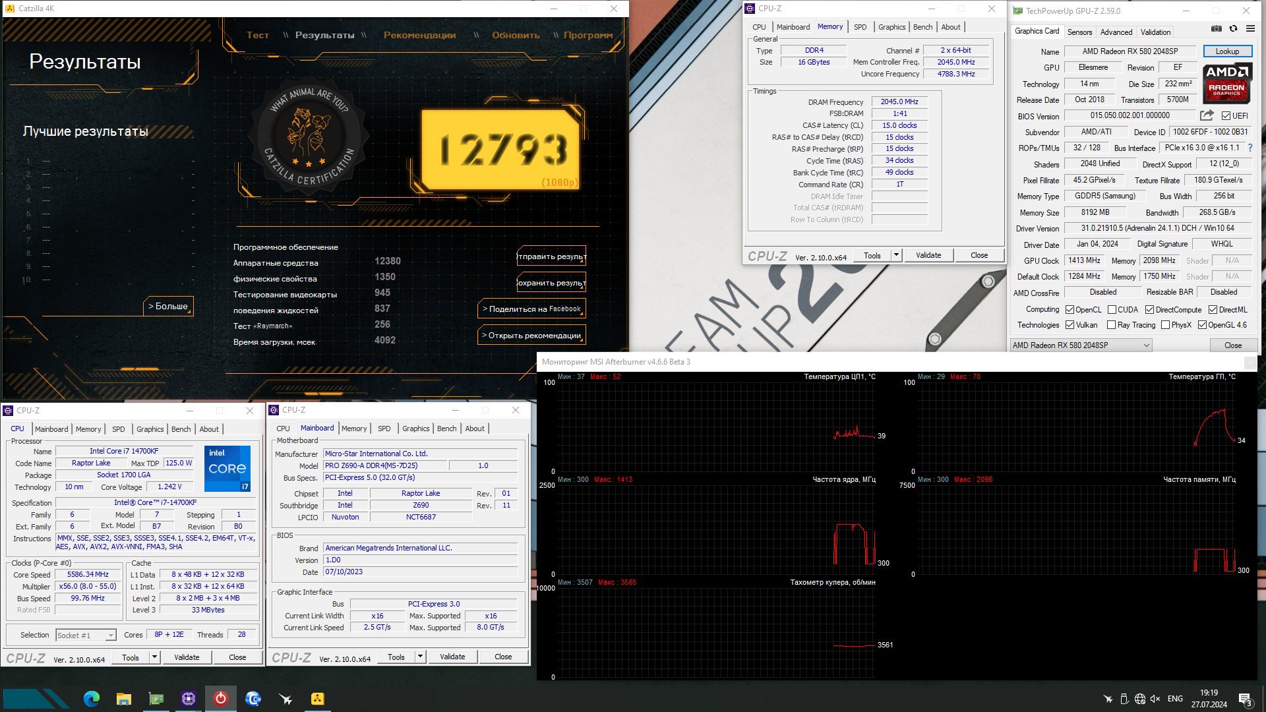Screen dimensions: 1266x712
Task: Click the Catzilla certification badge
Action: click(309, 136)
